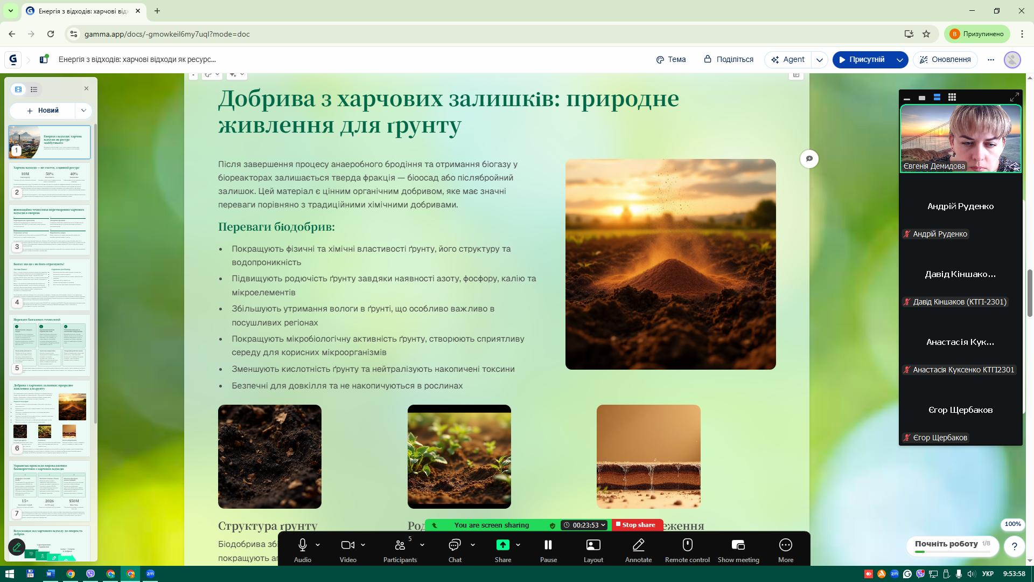Open dropdown arrow next to Agent

pos(819,60)
